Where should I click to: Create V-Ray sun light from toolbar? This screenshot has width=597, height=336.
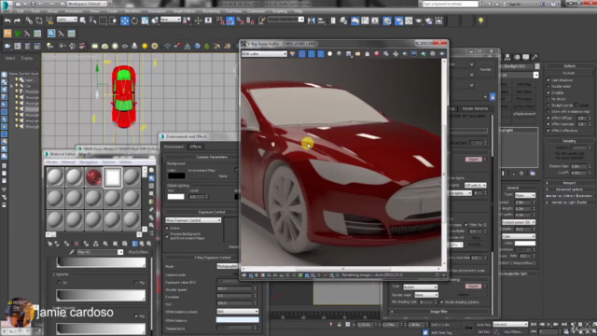point(145,46)
